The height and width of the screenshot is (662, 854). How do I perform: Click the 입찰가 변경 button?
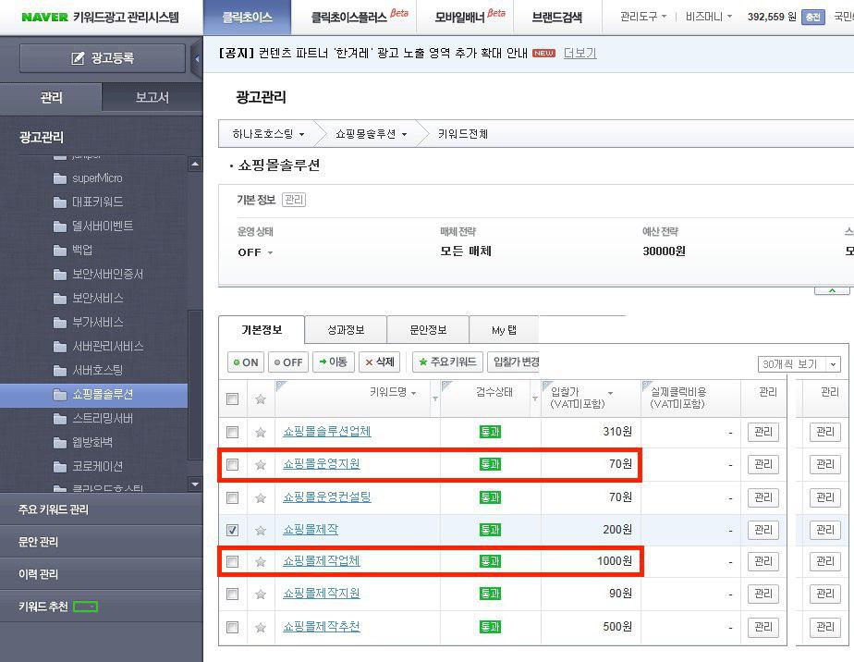[513, 362]
